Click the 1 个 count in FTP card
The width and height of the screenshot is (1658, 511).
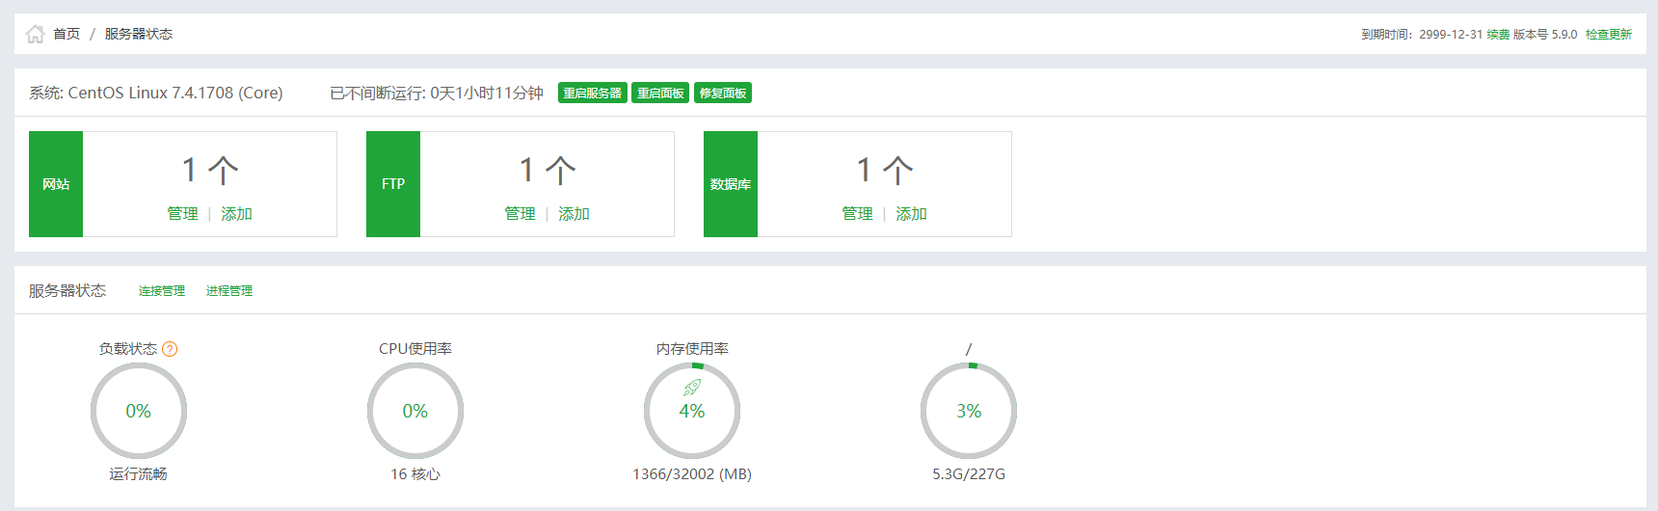coord(548,170)
